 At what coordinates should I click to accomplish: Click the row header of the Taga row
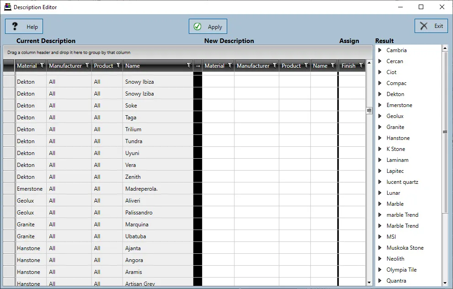[9, 118]
